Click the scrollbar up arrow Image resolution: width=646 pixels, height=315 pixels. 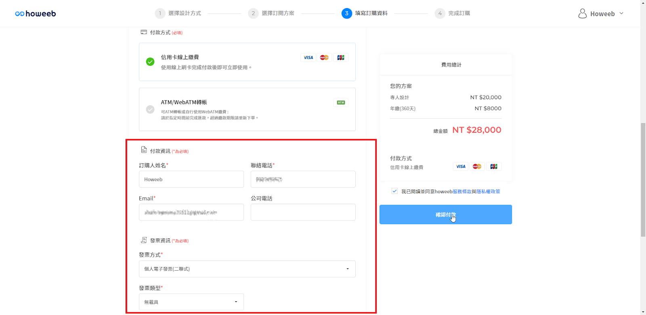coord(643,2)
